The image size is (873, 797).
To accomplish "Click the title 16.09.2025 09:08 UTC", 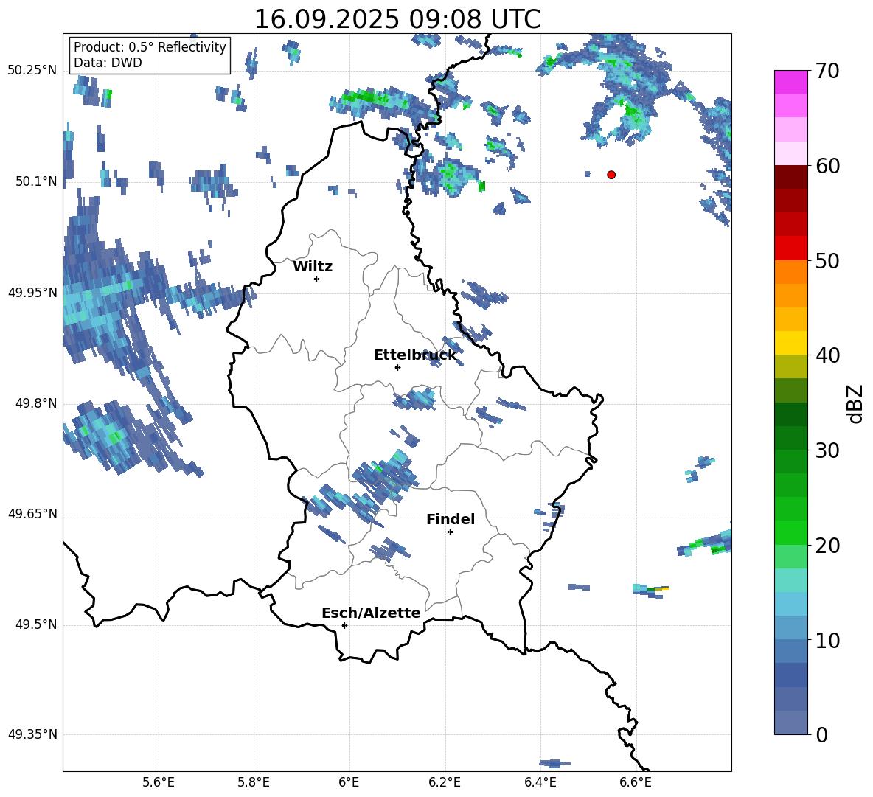I will pos(397,19).
